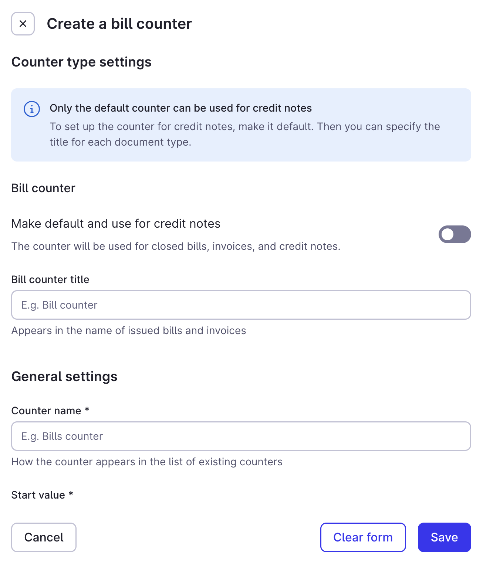Close the Create a bill counter dialog
This screenshot has width=483, height=564.
(x=23, y=24)
